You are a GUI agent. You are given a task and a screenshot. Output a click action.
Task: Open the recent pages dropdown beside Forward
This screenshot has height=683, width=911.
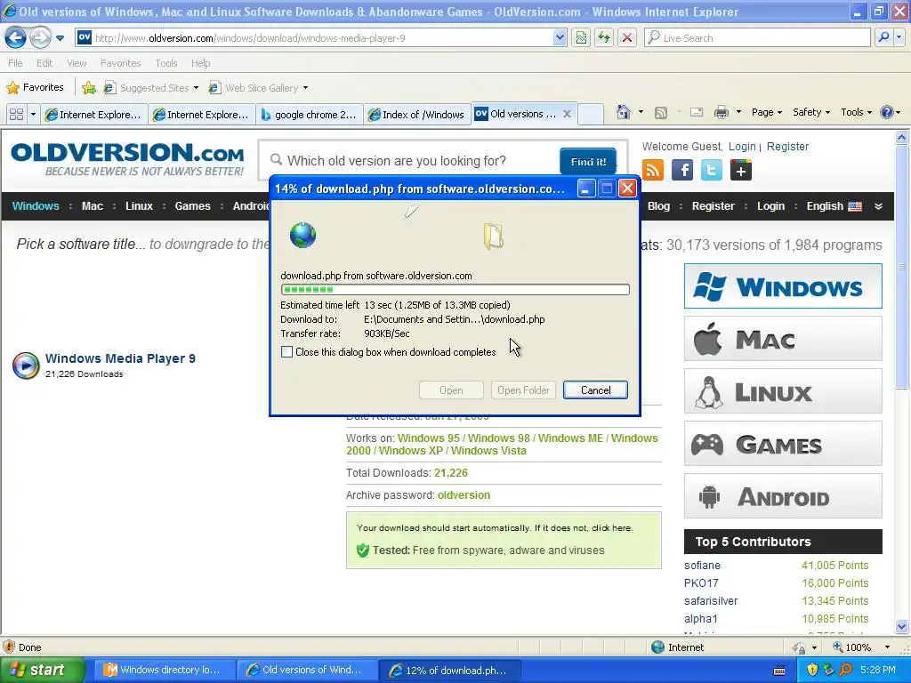[60, 39]
